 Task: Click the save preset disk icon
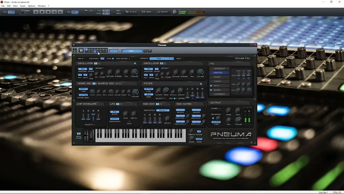(150, 51)
